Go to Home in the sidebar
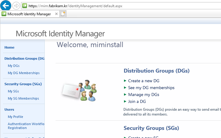The width and height of the screenshot is (221, 138). tap(9, 47)
